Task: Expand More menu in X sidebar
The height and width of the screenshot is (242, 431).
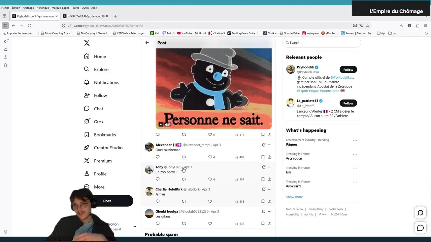Action: tap(94, 187)
